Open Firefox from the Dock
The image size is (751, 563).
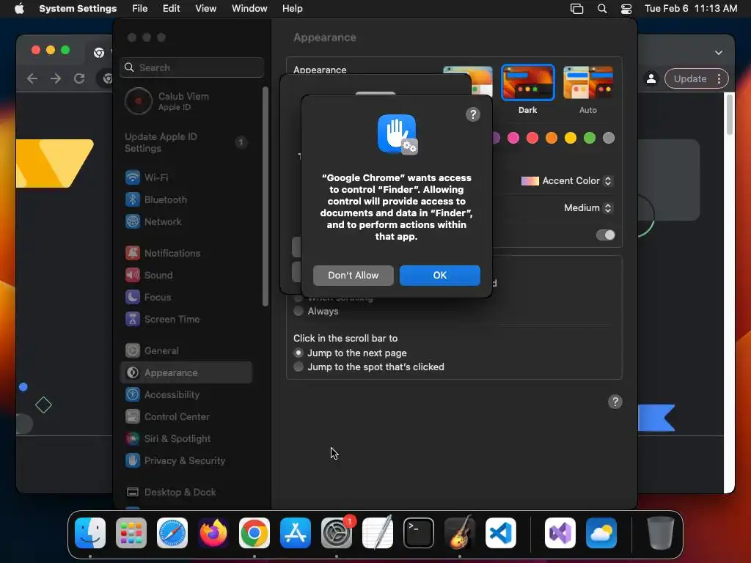point(213,533)
